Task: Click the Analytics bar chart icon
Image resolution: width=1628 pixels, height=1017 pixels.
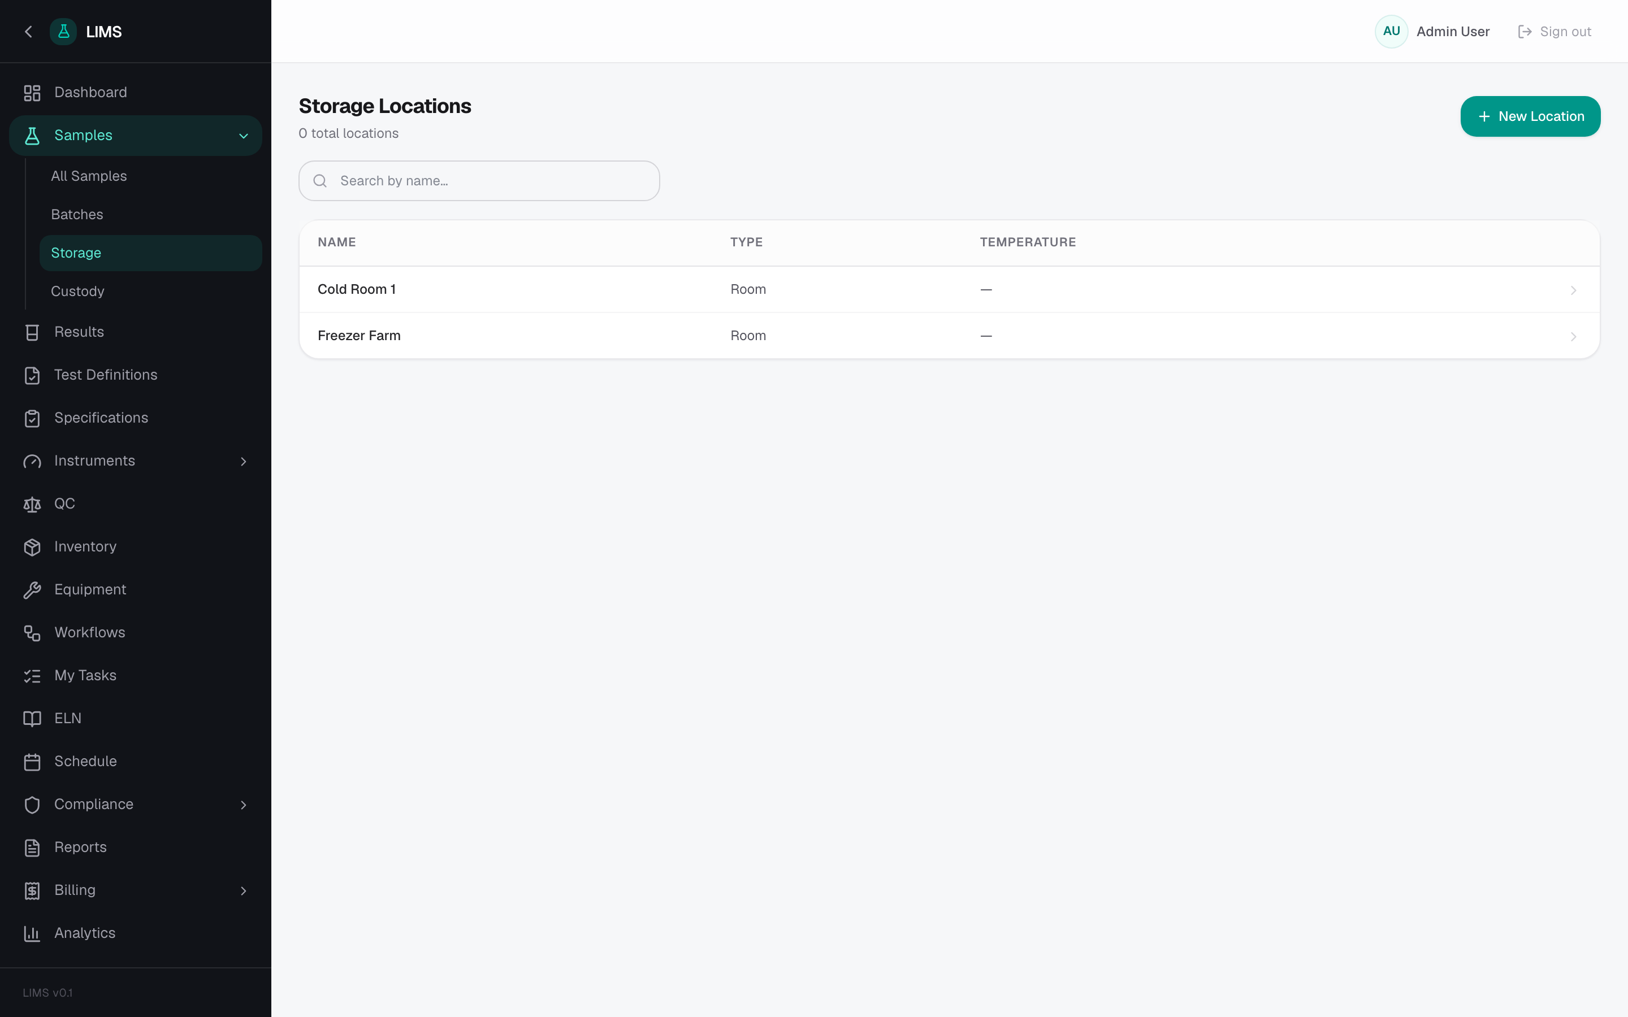Action: pyautogui.click(x=32, y=933)
